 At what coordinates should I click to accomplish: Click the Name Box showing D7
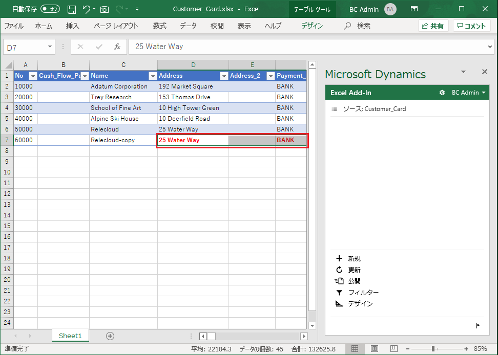25,47
